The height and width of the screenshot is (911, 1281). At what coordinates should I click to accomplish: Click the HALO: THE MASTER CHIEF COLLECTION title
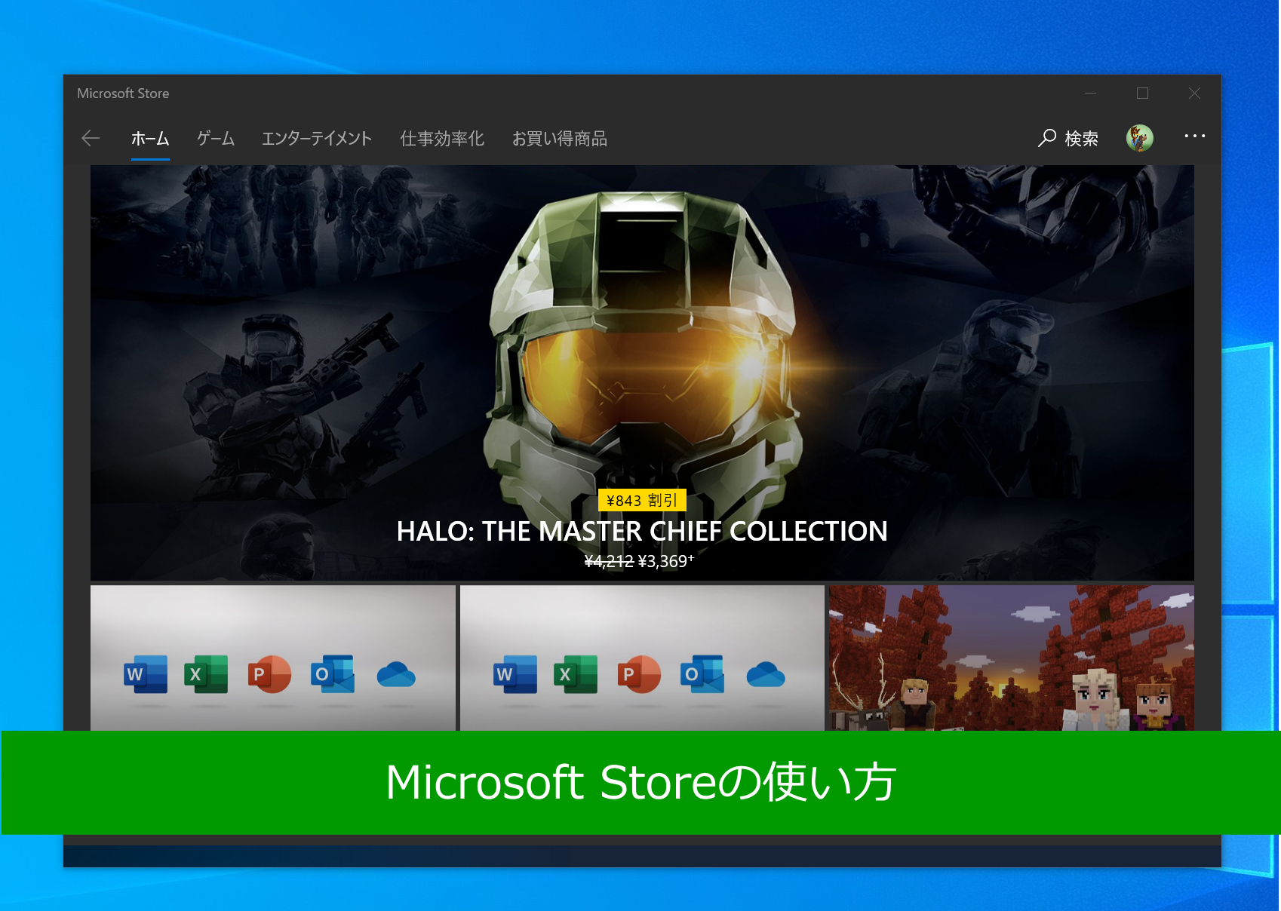642,532
